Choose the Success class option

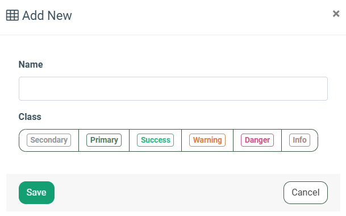tap(155, 140)
